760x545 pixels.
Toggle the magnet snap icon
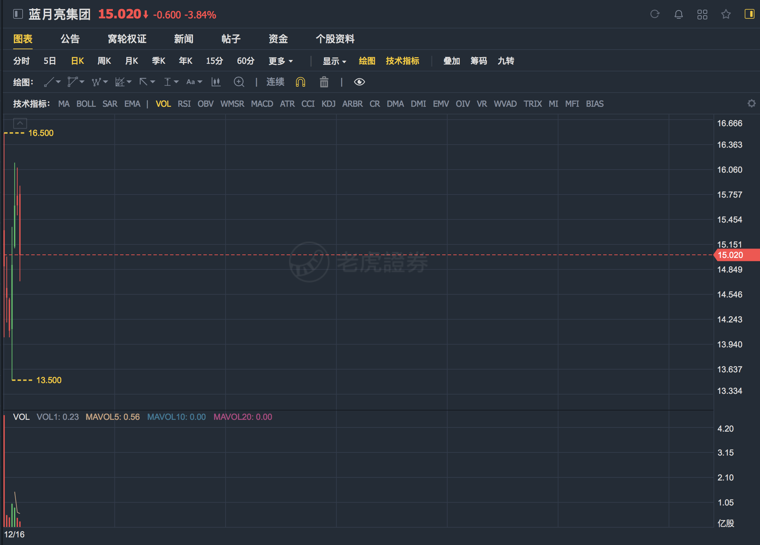pos(301,82)
